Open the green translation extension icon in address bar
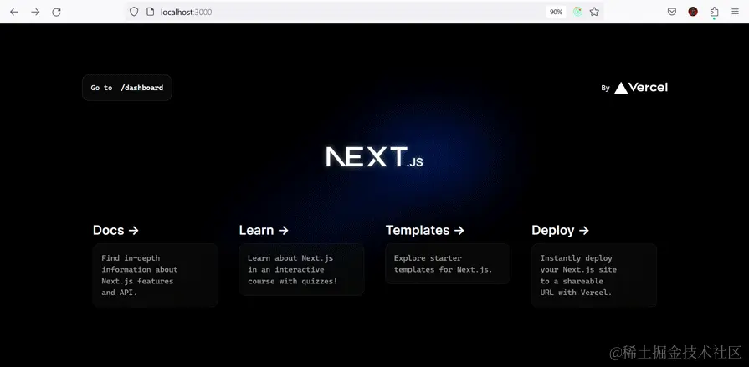This screenshot has height=367, width=749. pyautogui.click(x=578, y=12)
